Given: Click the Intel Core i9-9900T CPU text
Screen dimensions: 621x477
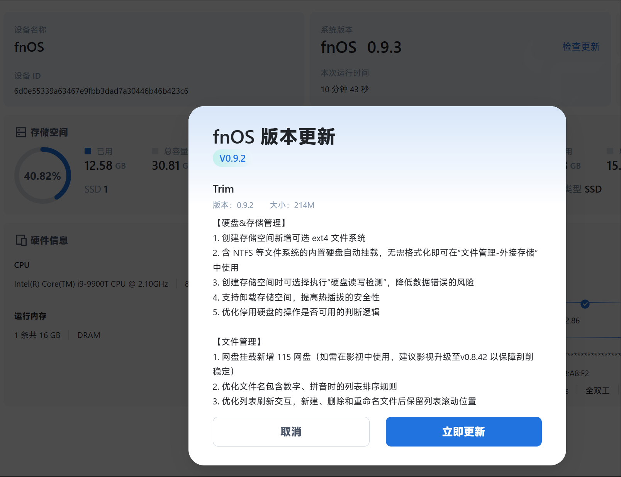Looking at the screenshot, I should pyautogui.click(x=91, y=284).
